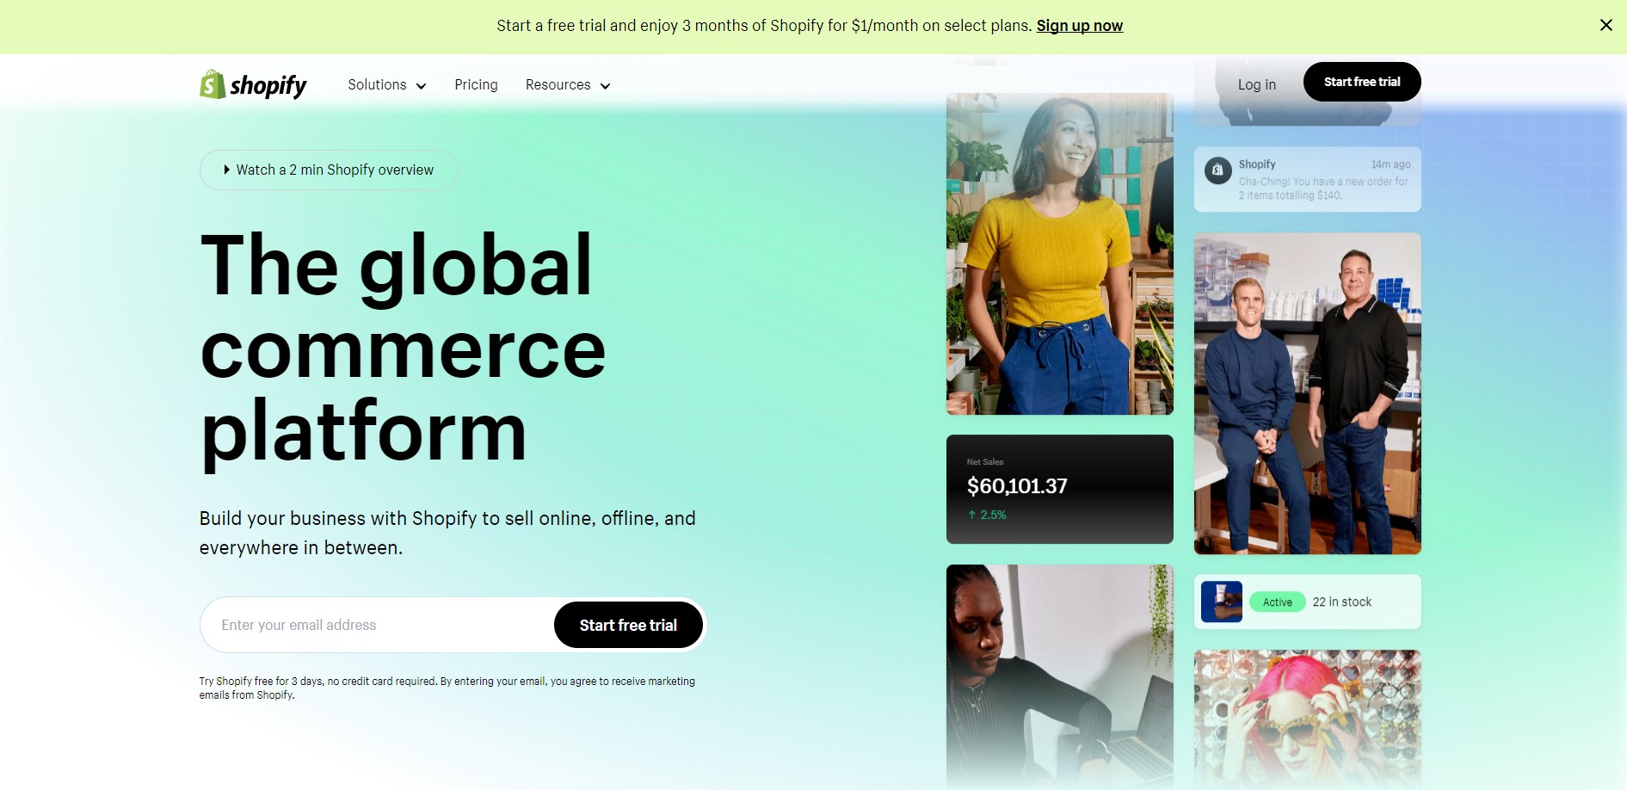Click the Active status badge
Viewport: 1627px width, 790px height.
(x=1278, y=602)
